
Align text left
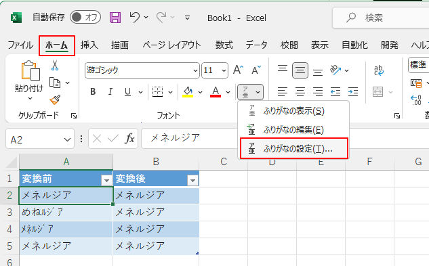tap(283, 91)
